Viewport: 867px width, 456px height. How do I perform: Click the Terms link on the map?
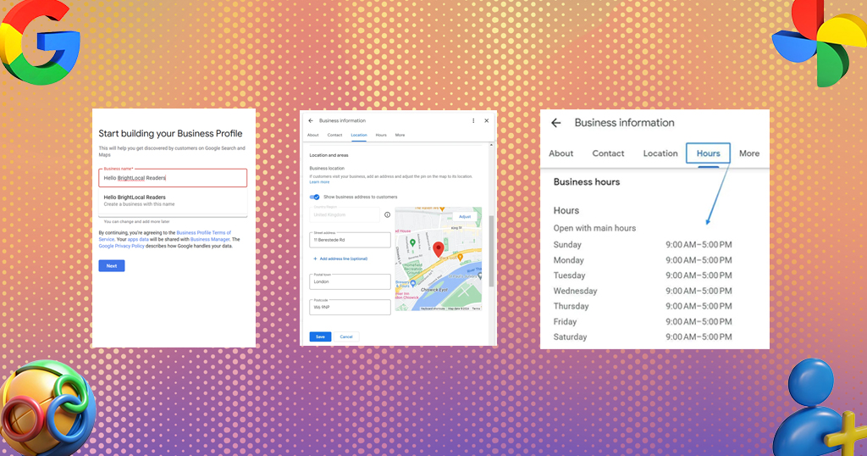click(x=476, y=309)
